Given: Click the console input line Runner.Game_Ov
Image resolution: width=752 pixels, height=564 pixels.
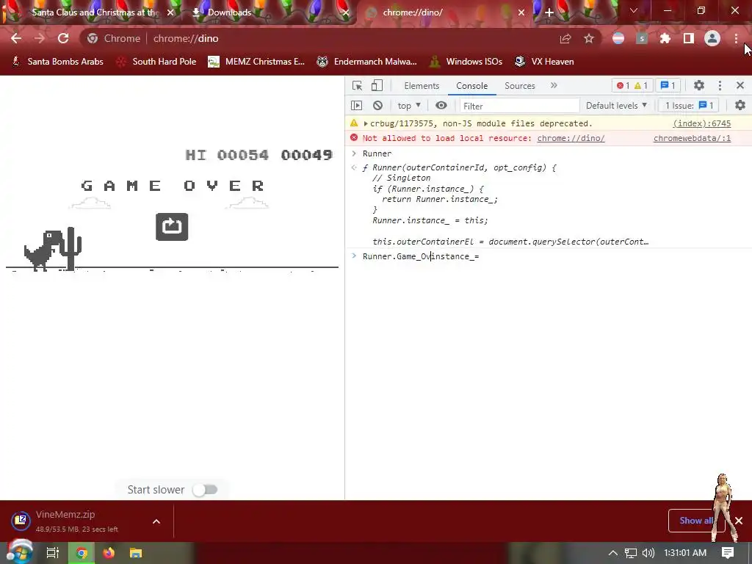Looking at the screenshot, I should click(x=546, y=256).
